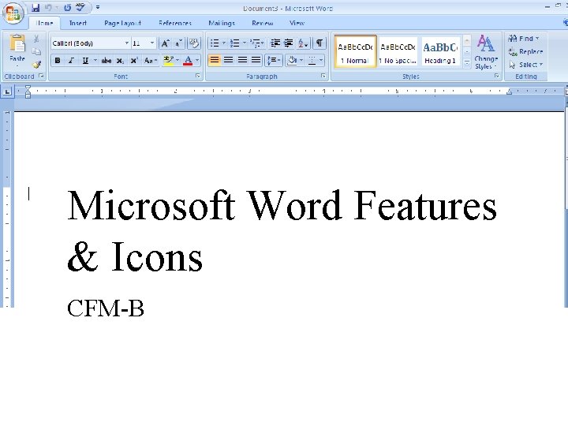Click Replace in Editing group
Viewport: 568px width, 426px height.
(525, 51)
